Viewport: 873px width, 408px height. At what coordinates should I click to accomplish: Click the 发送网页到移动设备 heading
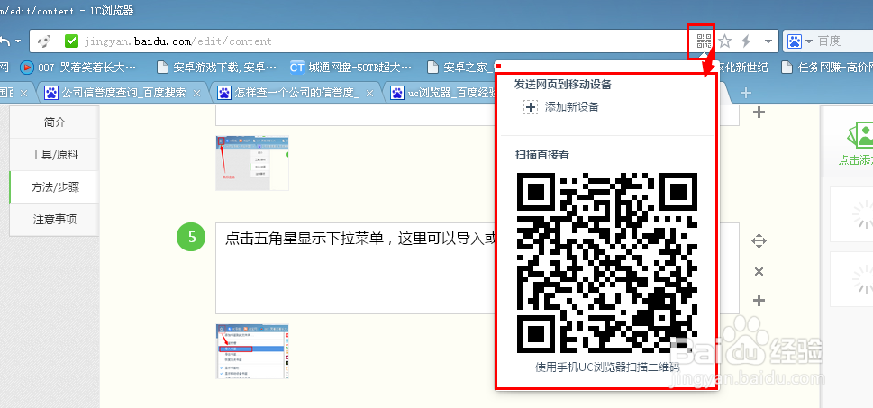pyautogui.click(x=562, y=85)
